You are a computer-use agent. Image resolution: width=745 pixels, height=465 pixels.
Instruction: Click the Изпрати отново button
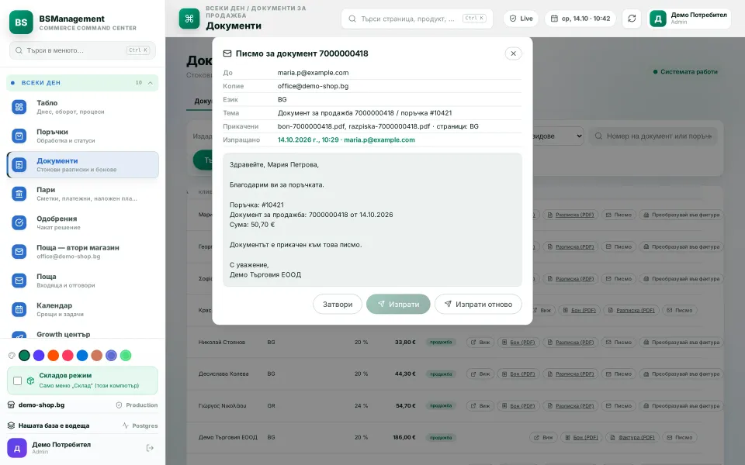pyautogui.click(x=478, y=304)
